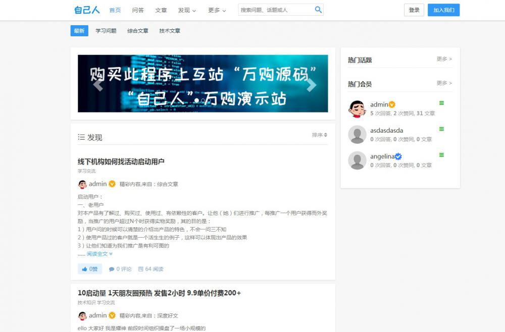Click the 万购源码 banner image
The image size is (505, 332).
pyautogui.click(x=203, y=84)
